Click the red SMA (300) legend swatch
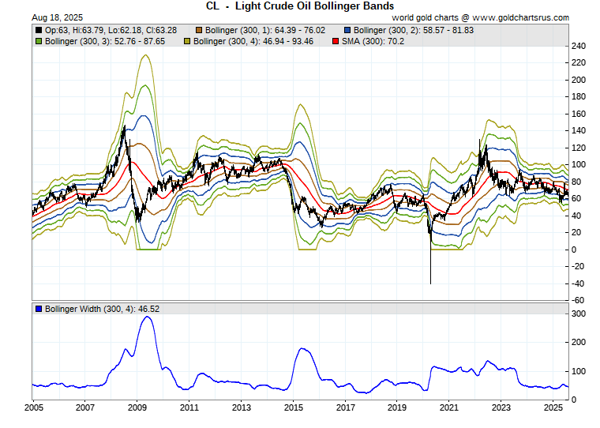This screenshot has width=600, height=428. click(336, 40)
